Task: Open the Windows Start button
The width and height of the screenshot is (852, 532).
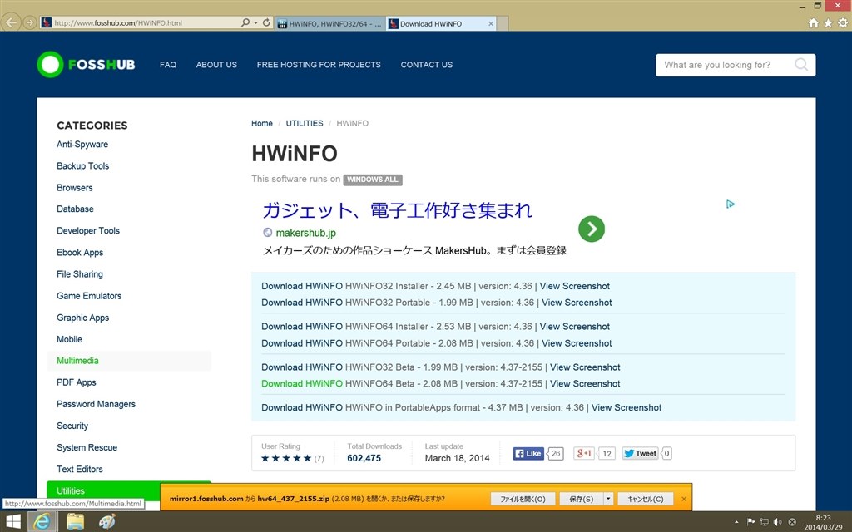Action: click(x=12, y=522)
